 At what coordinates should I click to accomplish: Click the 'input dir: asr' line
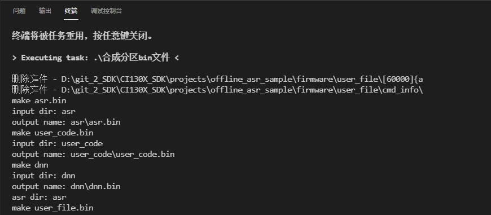tap(43, 111)
